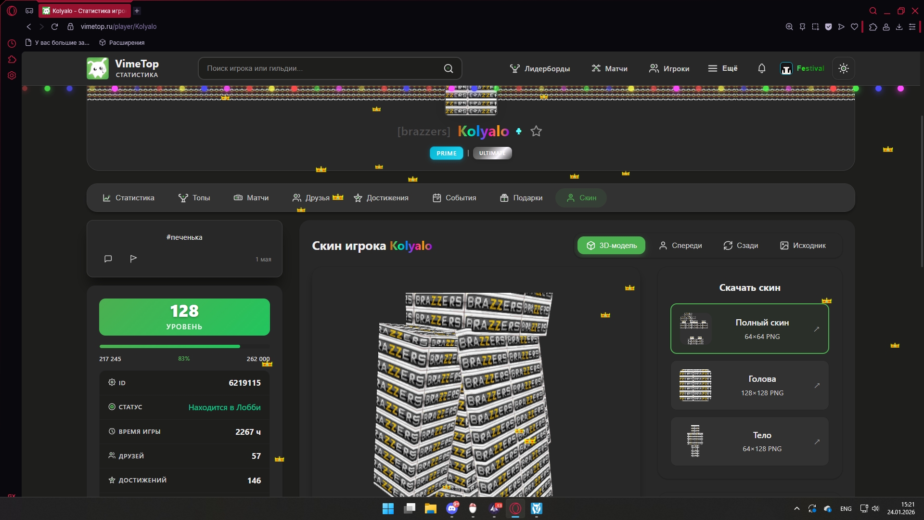The image size is (924, 520).
Task: Click the notification bell icon
Action: 761,68
